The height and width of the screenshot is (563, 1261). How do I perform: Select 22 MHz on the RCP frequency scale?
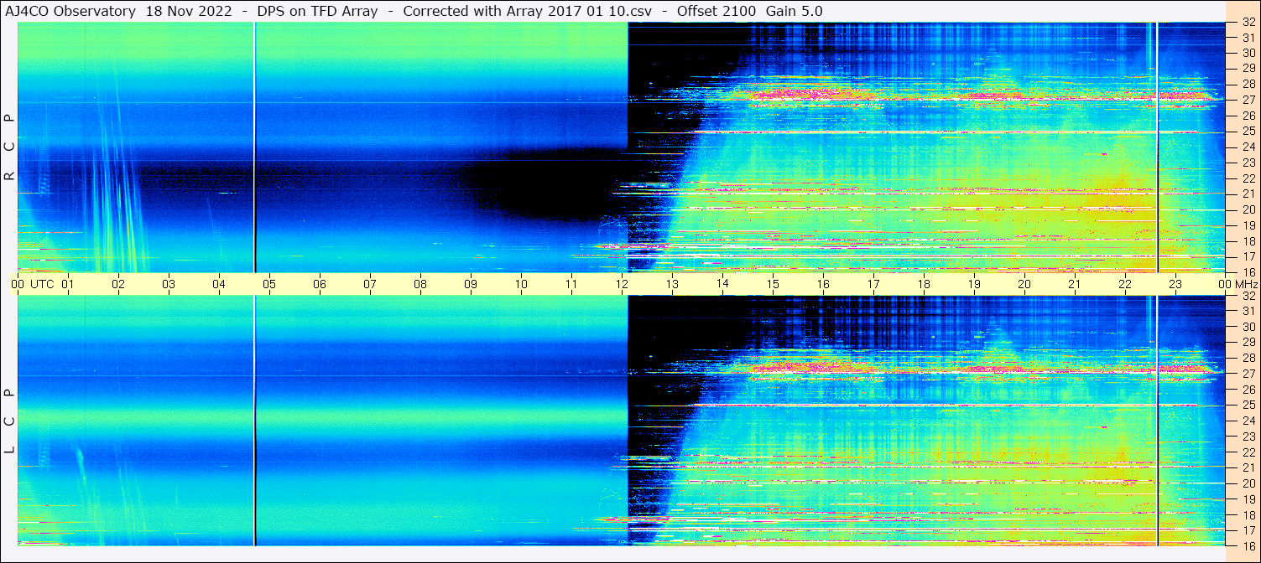(x=1248, y=178)
